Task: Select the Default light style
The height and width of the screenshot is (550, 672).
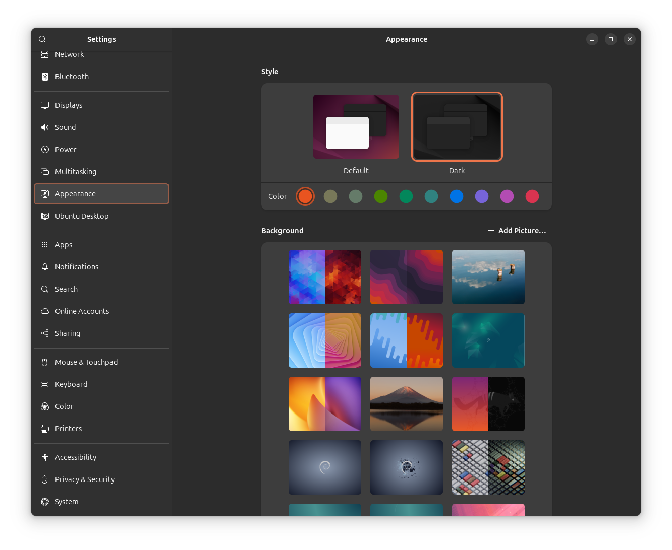Action: 356,127
